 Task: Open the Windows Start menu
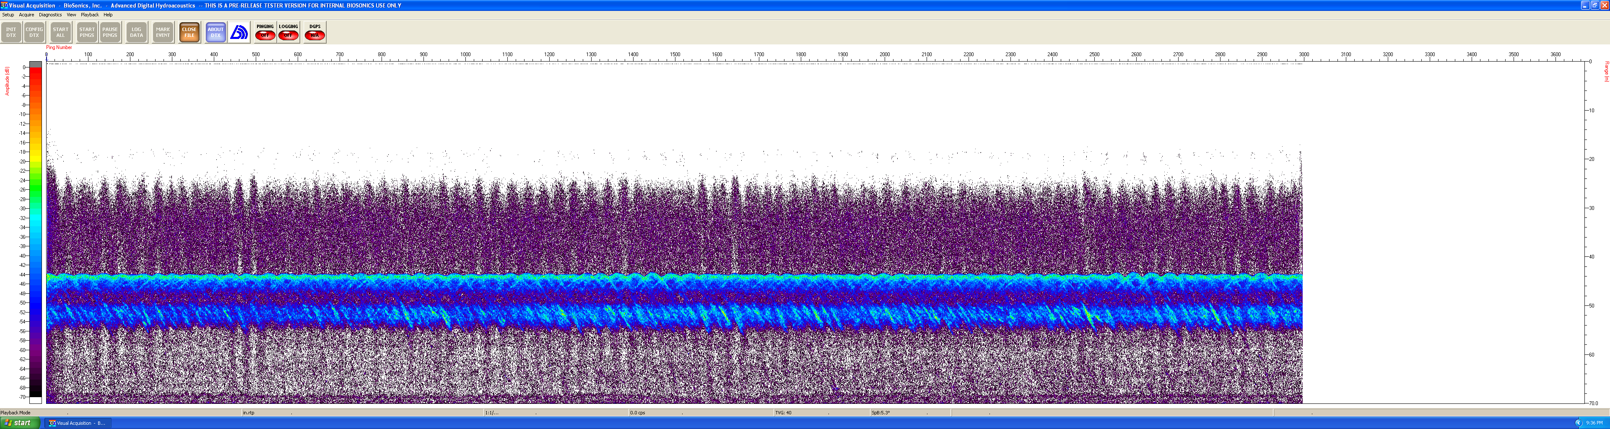(20, 424)
